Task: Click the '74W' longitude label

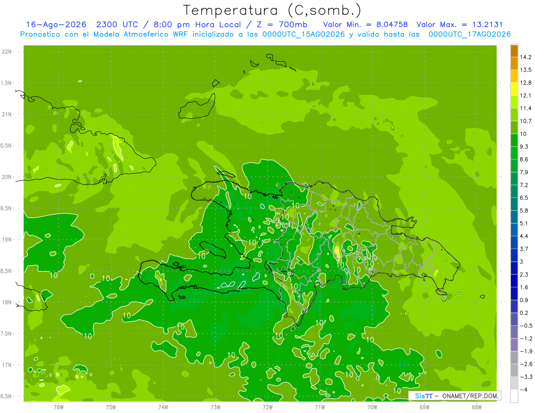Action: 163,407
